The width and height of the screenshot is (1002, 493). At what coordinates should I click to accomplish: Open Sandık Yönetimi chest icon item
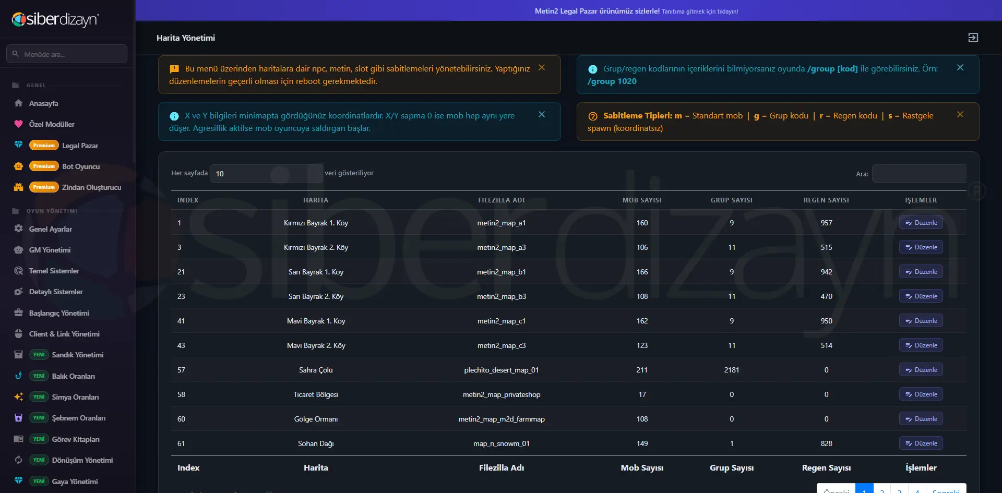pyautogui.click(x=19, y=355)
